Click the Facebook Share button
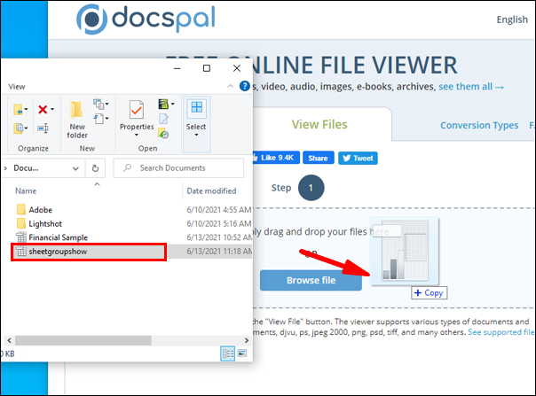The width and height of the screenshot is (536, 396). tap(318, 158)
